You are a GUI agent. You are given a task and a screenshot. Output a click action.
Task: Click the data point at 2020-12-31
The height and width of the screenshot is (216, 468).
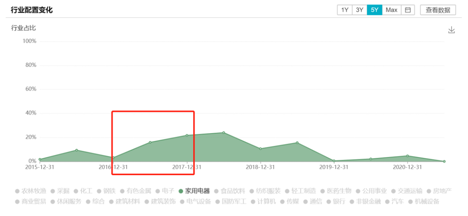click(407, 156)
